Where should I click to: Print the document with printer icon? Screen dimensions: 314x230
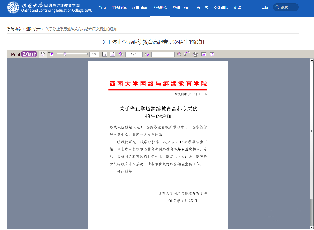pyautogui.click(x=195, y=54)
